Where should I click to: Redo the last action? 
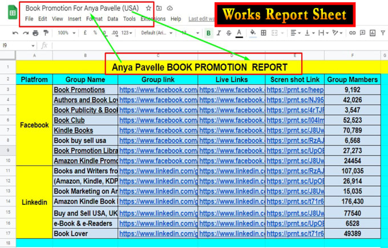coord(26,33)
